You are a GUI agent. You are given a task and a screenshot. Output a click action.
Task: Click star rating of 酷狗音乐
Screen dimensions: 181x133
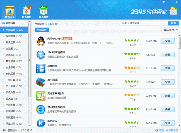coord(132,122)
